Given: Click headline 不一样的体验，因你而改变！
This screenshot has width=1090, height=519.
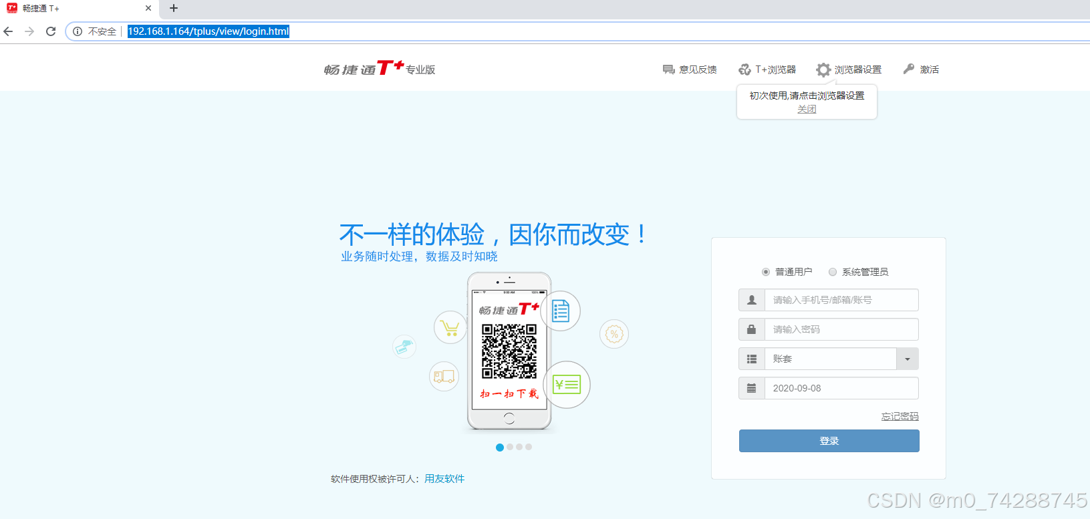Looking at the screenshot, I should click(x=494, y=234).
